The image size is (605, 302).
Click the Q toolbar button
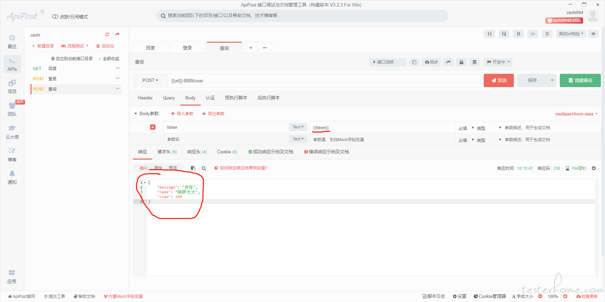504,34
